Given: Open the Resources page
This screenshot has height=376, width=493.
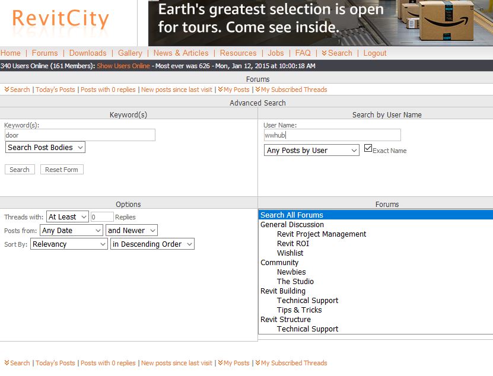Looking at the screenshot, I should point(238,53).
